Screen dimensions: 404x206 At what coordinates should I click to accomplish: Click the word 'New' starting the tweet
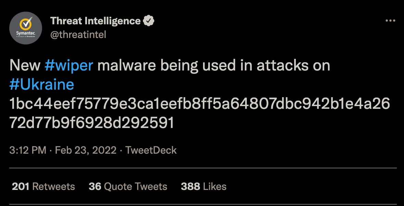click(25, 65)
